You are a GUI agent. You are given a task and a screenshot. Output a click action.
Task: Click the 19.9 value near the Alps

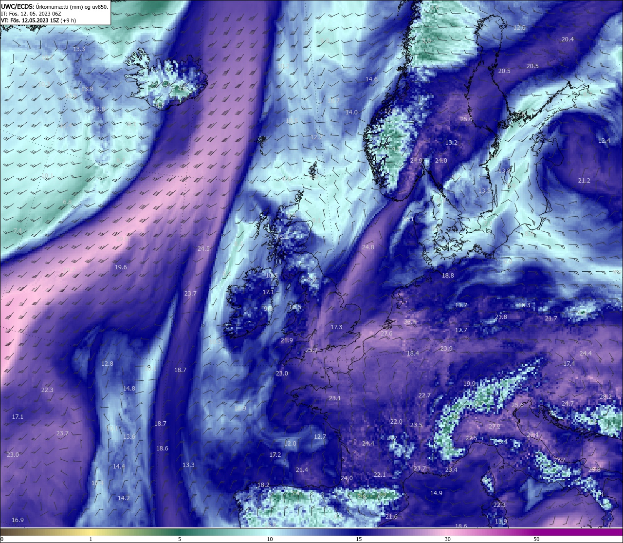click(469, 384)
